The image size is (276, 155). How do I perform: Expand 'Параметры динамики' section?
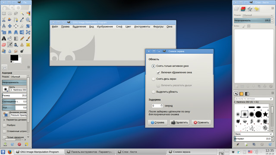[4, 120]
